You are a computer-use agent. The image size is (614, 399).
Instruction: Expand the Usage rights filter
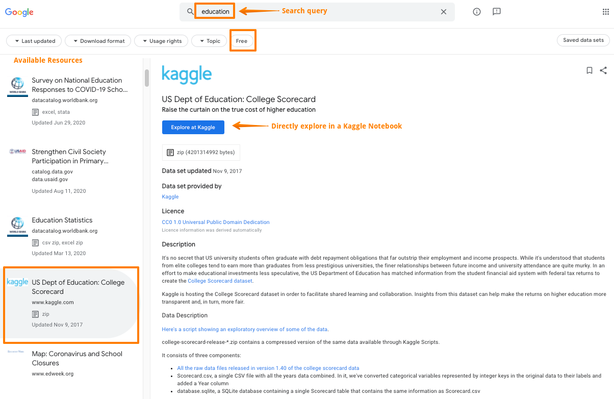coord(162,41)
